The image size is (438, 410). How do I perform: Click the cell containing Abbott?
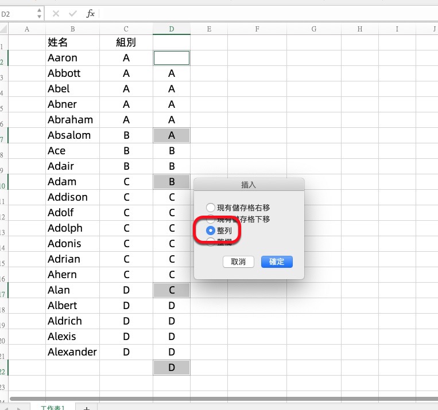(73, 73)
